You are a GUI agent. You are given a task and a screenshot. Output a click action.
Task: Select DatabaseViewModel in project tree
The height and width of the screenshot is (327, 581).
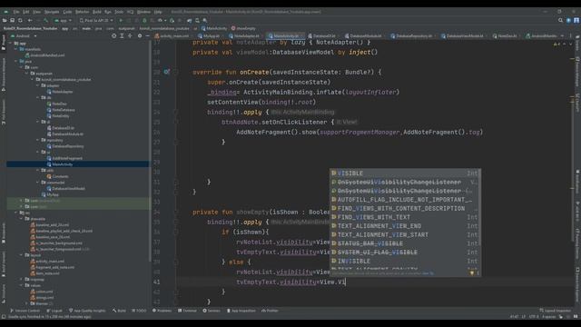tap(65, 188)
